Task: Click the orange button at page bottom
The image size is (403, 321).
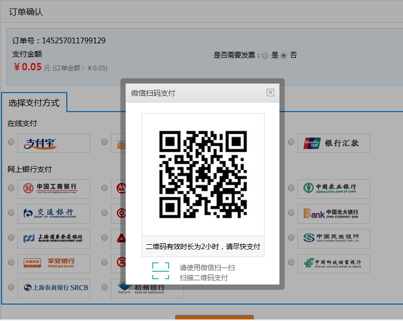Action: point(214,318)
